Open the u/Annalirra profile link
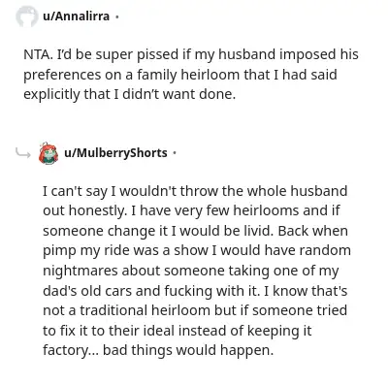Screen dimensions: 388x385 (76, 16)
